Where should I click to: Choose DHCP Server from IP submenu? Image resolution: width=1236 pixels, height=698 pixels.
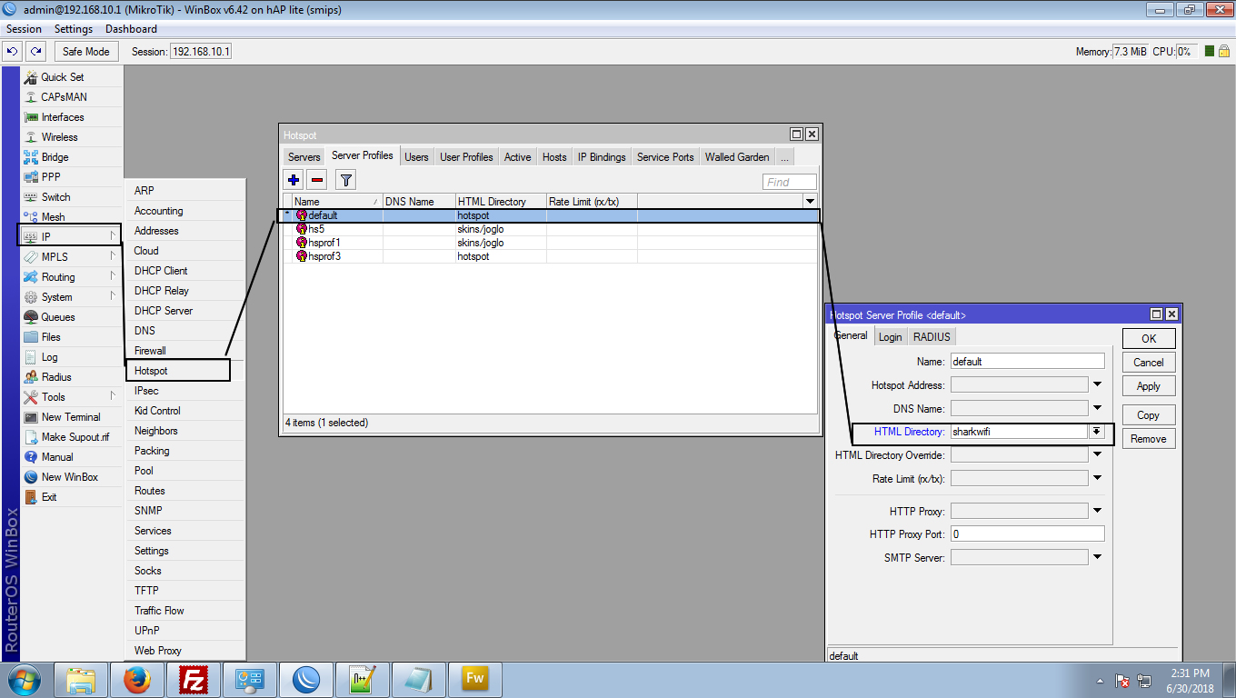(x=185, y=311)
